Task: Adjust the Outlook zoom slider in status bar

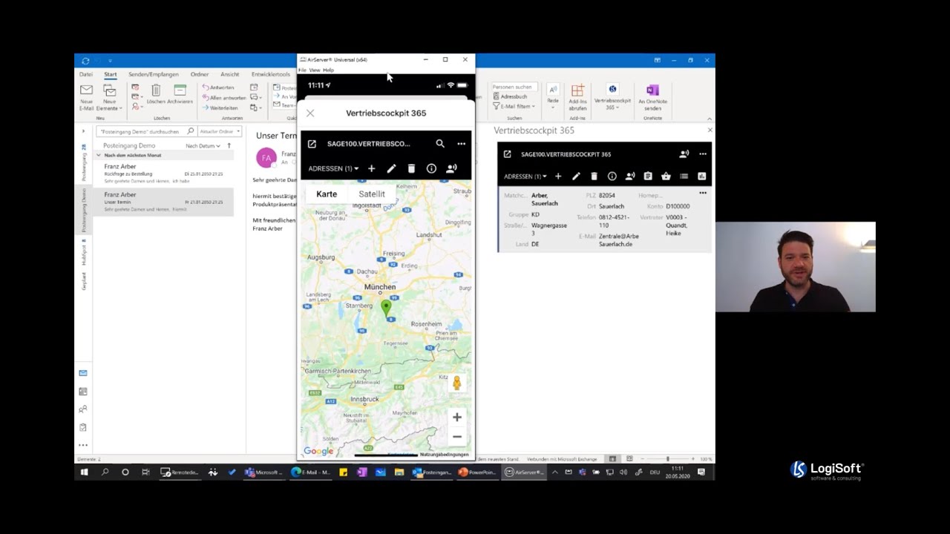Action: [x=668, y=459]
